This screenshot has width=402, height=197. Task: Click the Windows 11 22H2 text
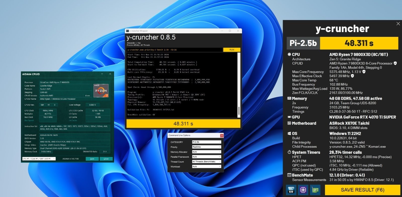coord(345,134)
